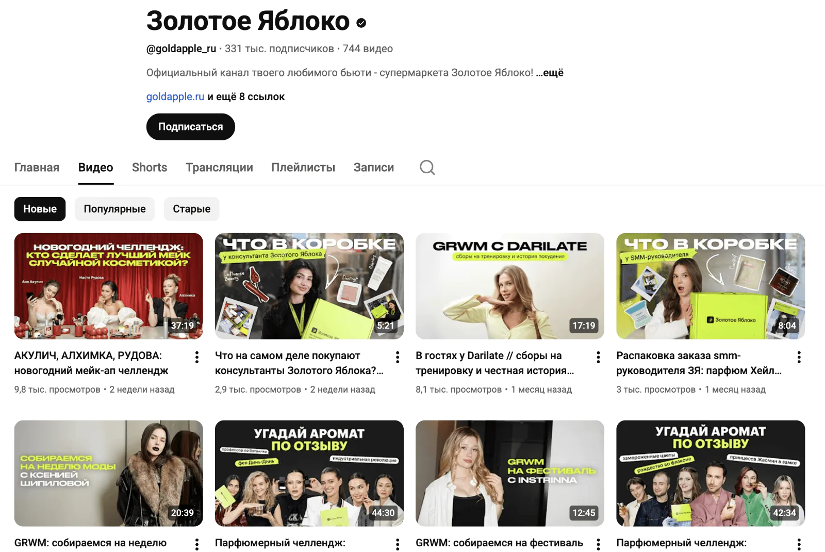Screen dimensions: 825x552
Task: Switch sorting to Популярные
Action: [114, 209]
